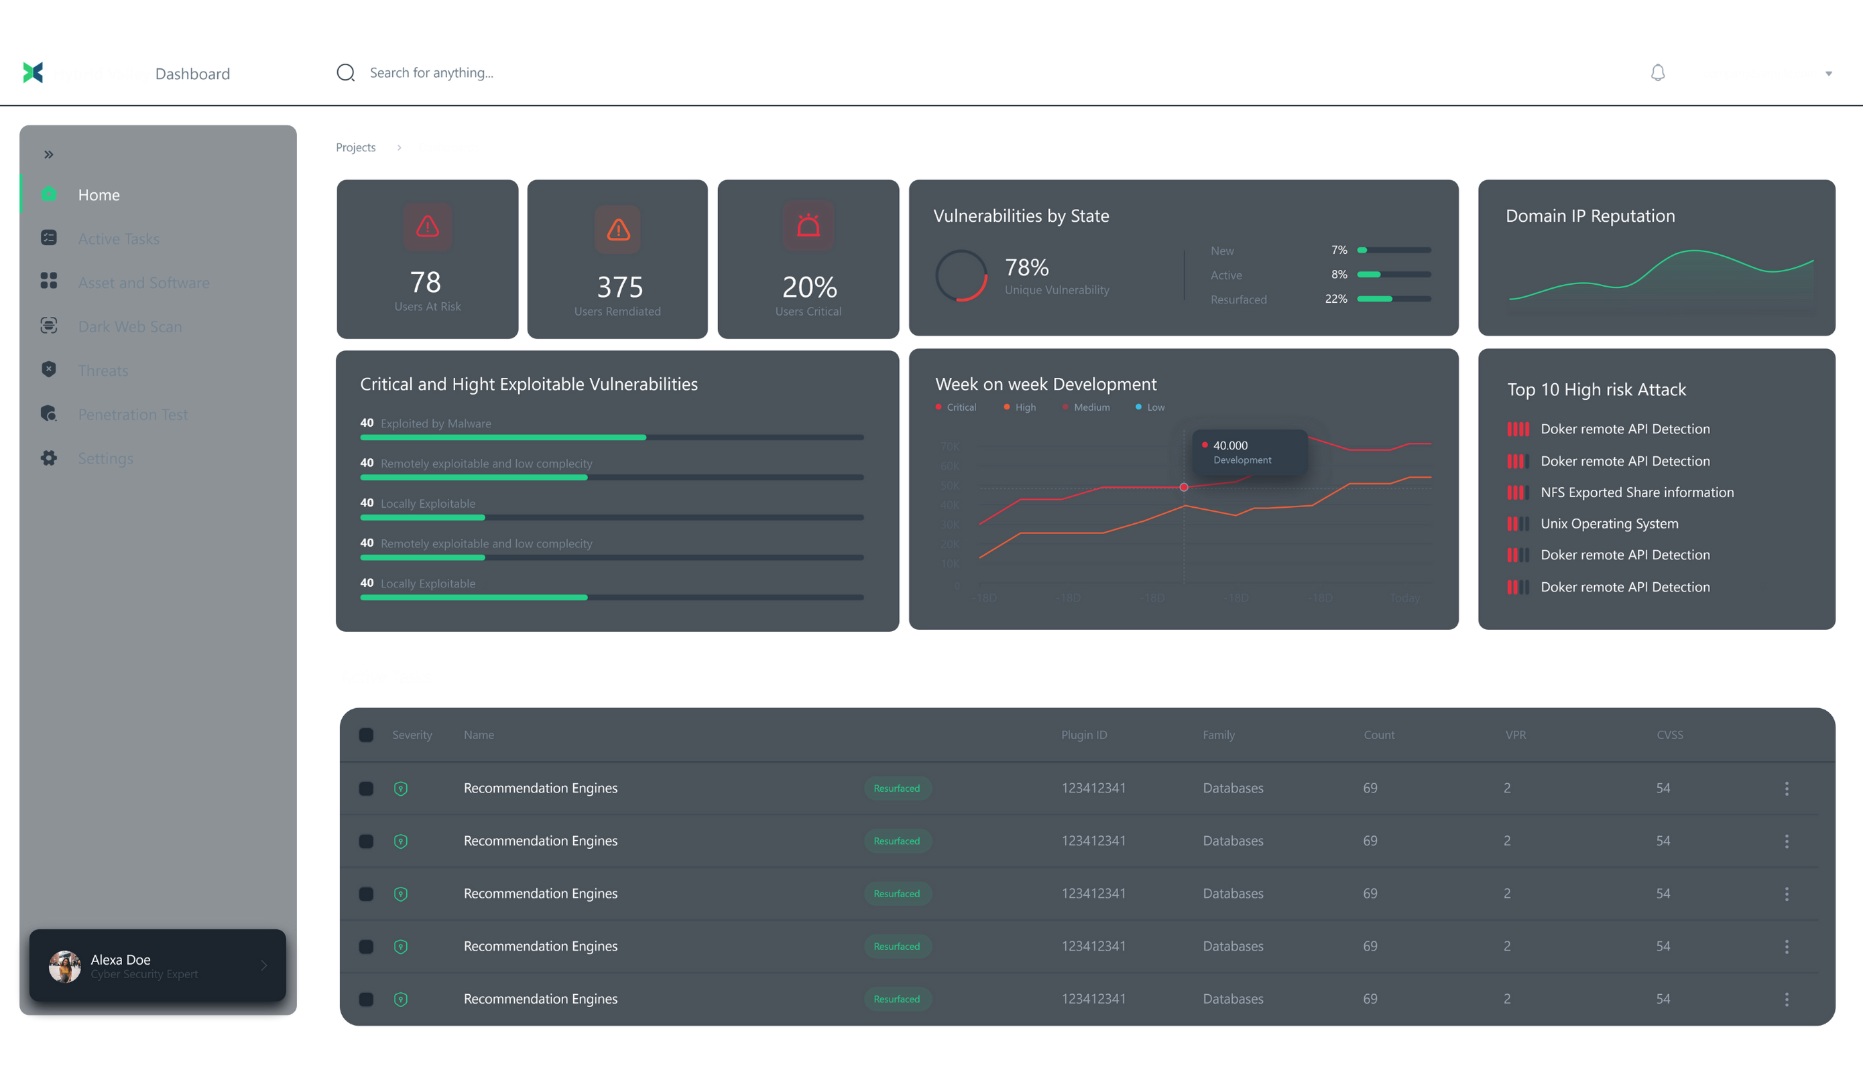Click the Users Critical alarm icon

808,226
